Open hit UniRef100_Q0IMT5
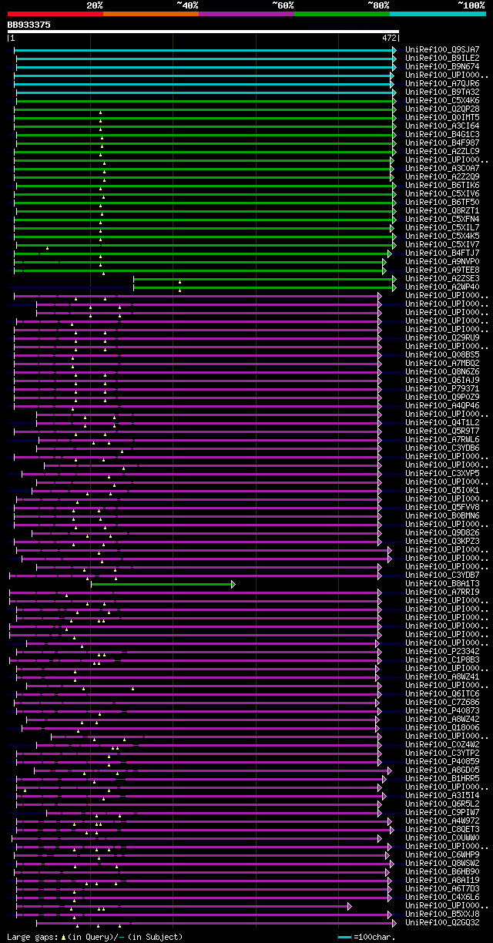 442,118
